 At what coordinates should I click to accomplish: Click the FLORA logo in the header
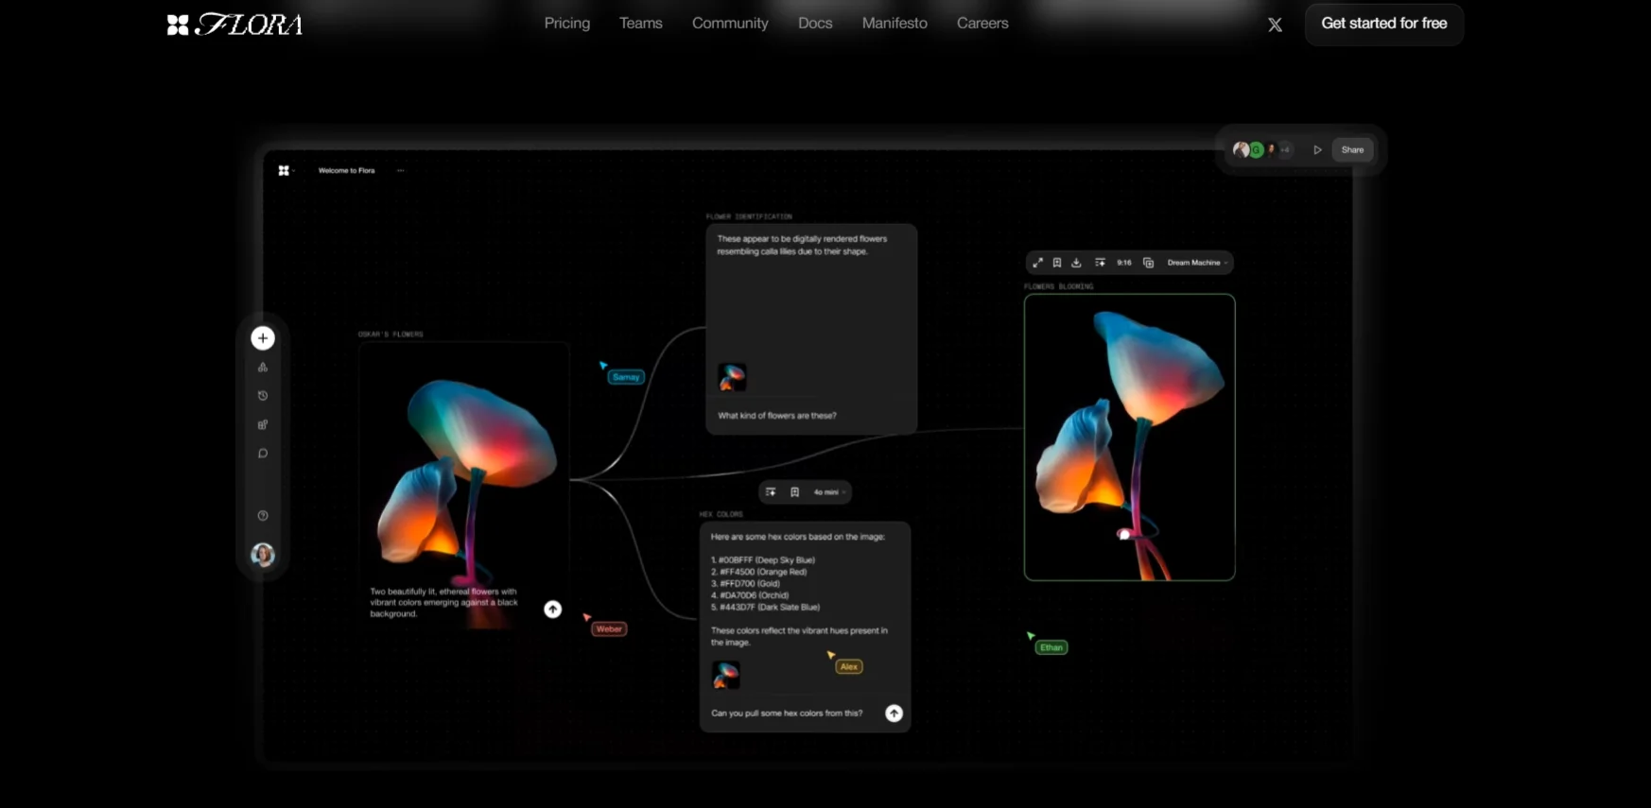pyautogui.click(x=235, y=25)
